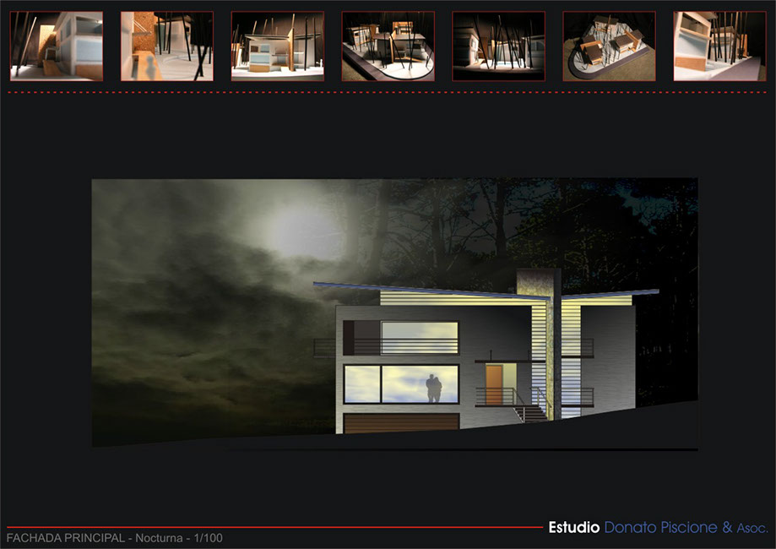Select the fifth thumbnail in the top row
The image size is (776, 549).
[x=498, y=46]
